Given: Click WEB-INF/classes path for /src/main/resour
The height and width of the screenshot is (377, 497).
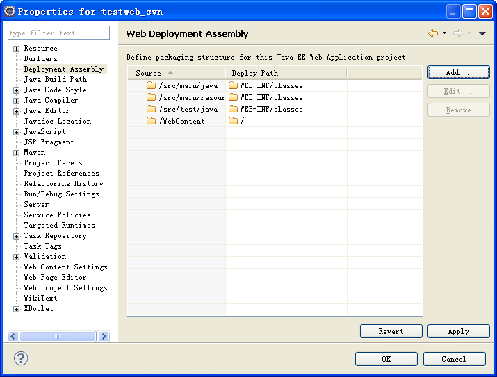Looking at the screenshot, I should [x=271, y=97].
